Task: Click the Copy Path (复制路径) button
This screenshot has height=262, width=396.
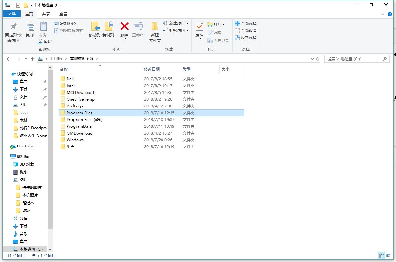Action: (x=65, y=24)
